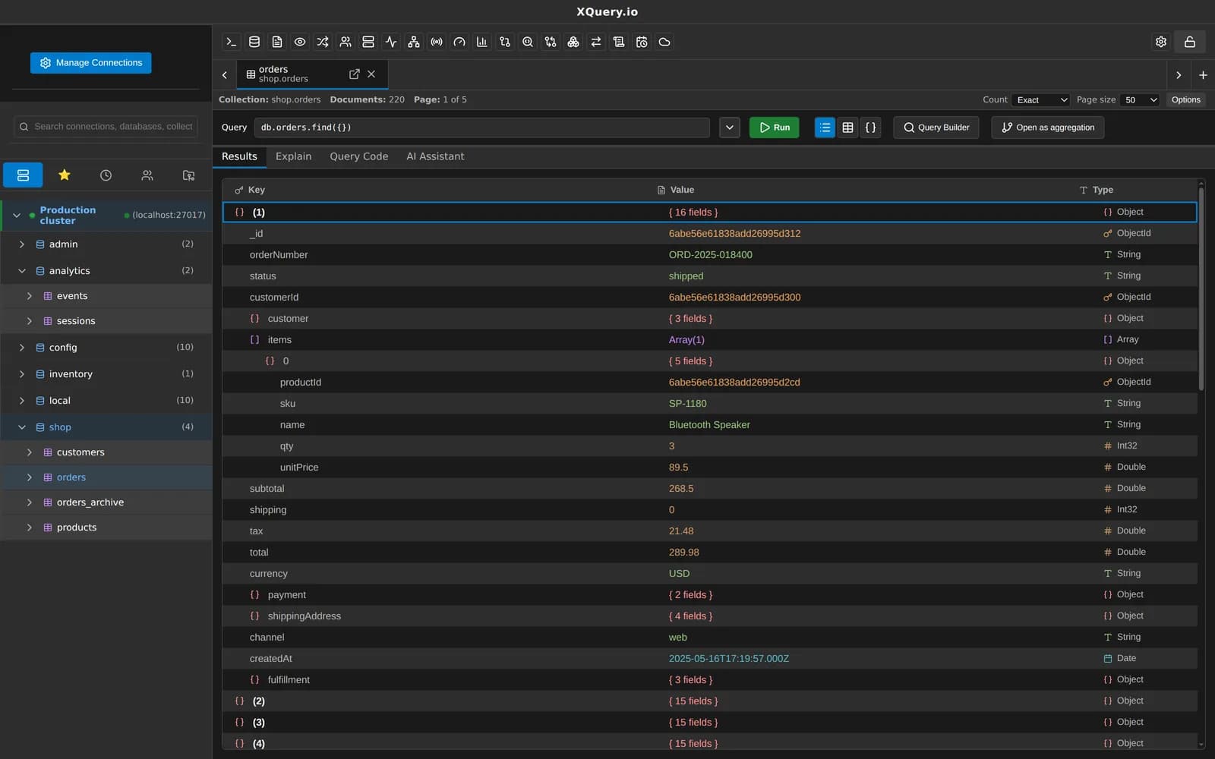This screenshot has height=759, width=1215.
Task: Click the shuffle arrows toolbar icon
Action: point(323,42)
